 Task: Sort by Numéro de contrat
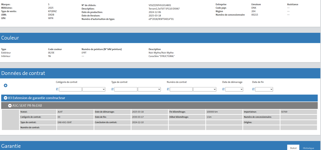point(168,89)
